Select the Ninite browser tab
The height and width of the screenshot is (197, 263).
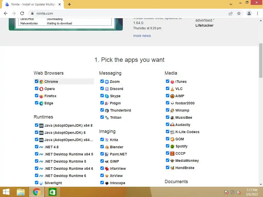pyautogui.click(x=33, y=4)
